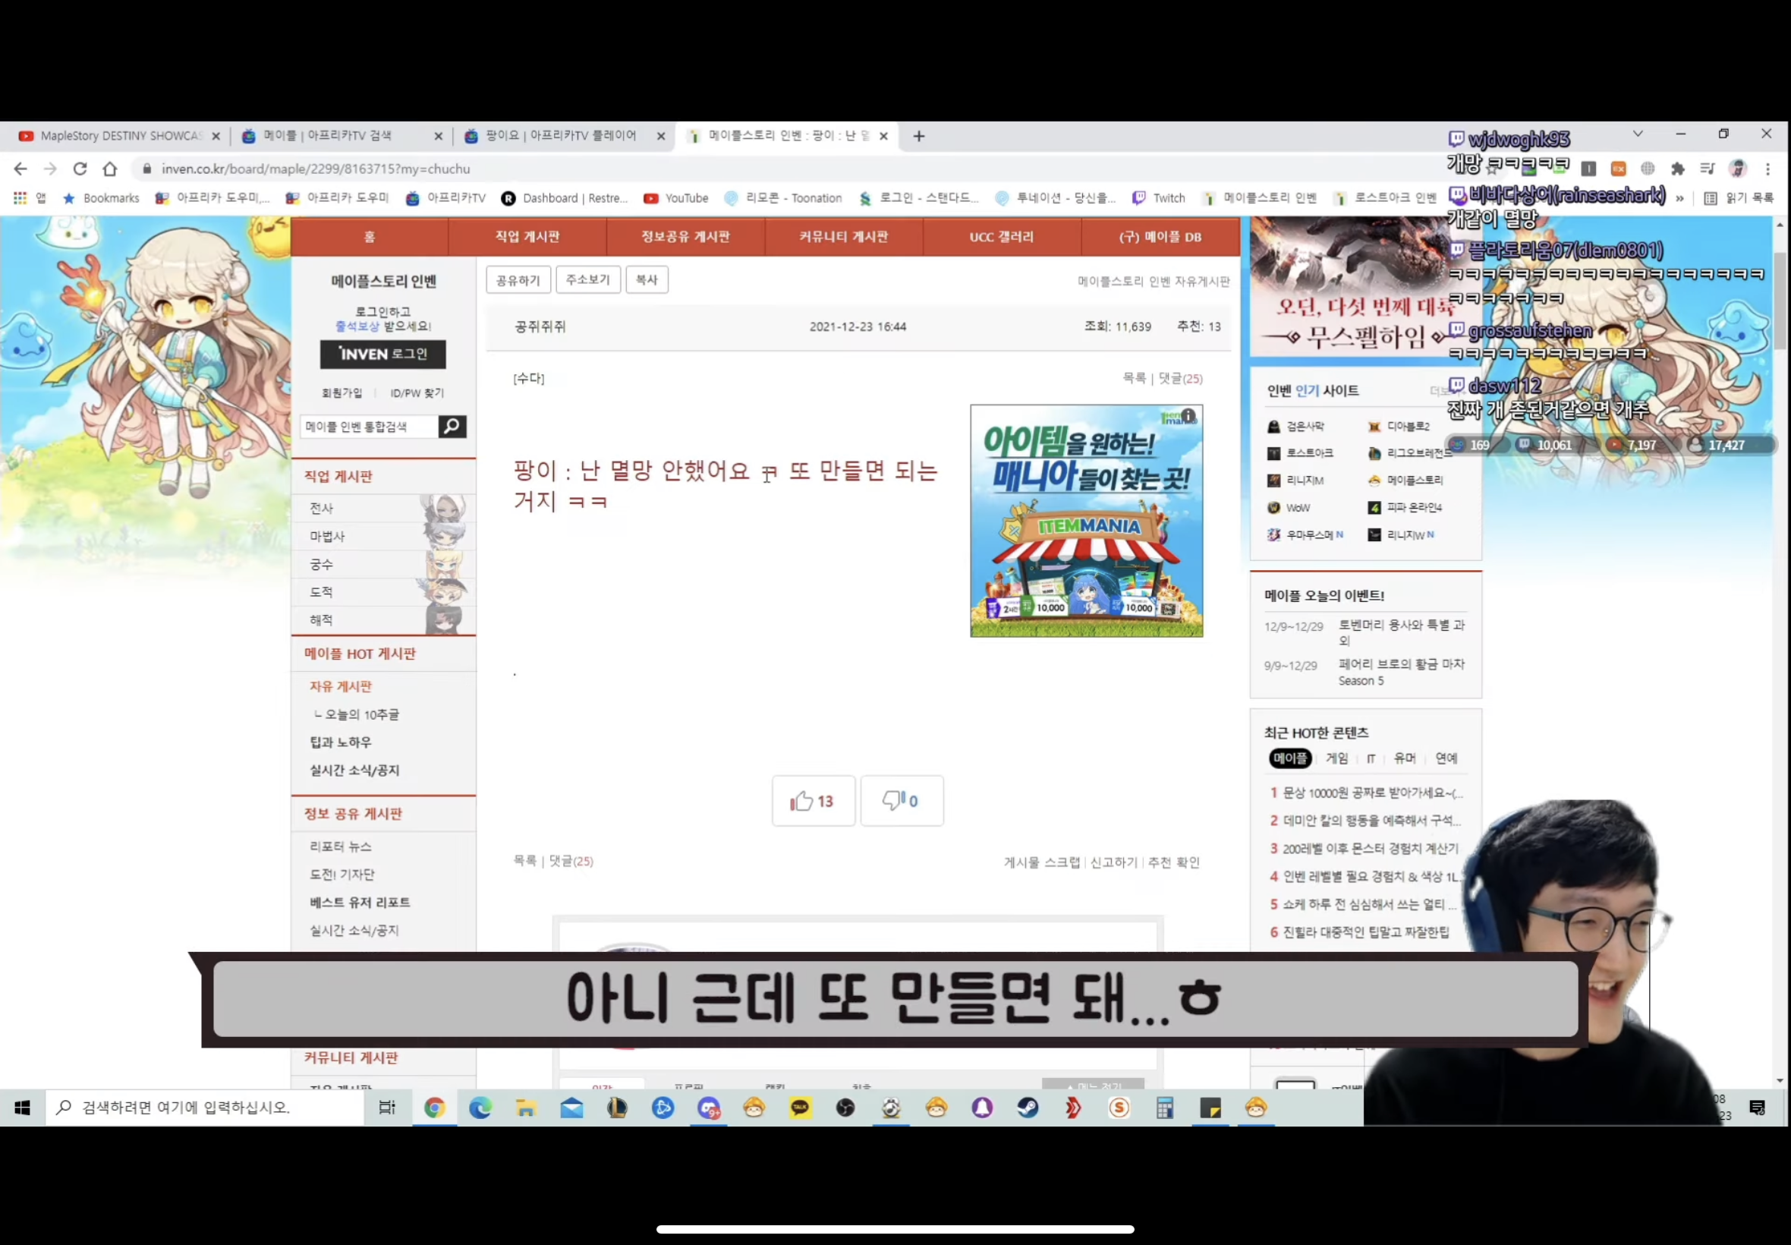Select the 메이플 tab in 최근 HOT한 콘텐츠
The image size is (1791, 1245).
click(x=1290, y=758)
